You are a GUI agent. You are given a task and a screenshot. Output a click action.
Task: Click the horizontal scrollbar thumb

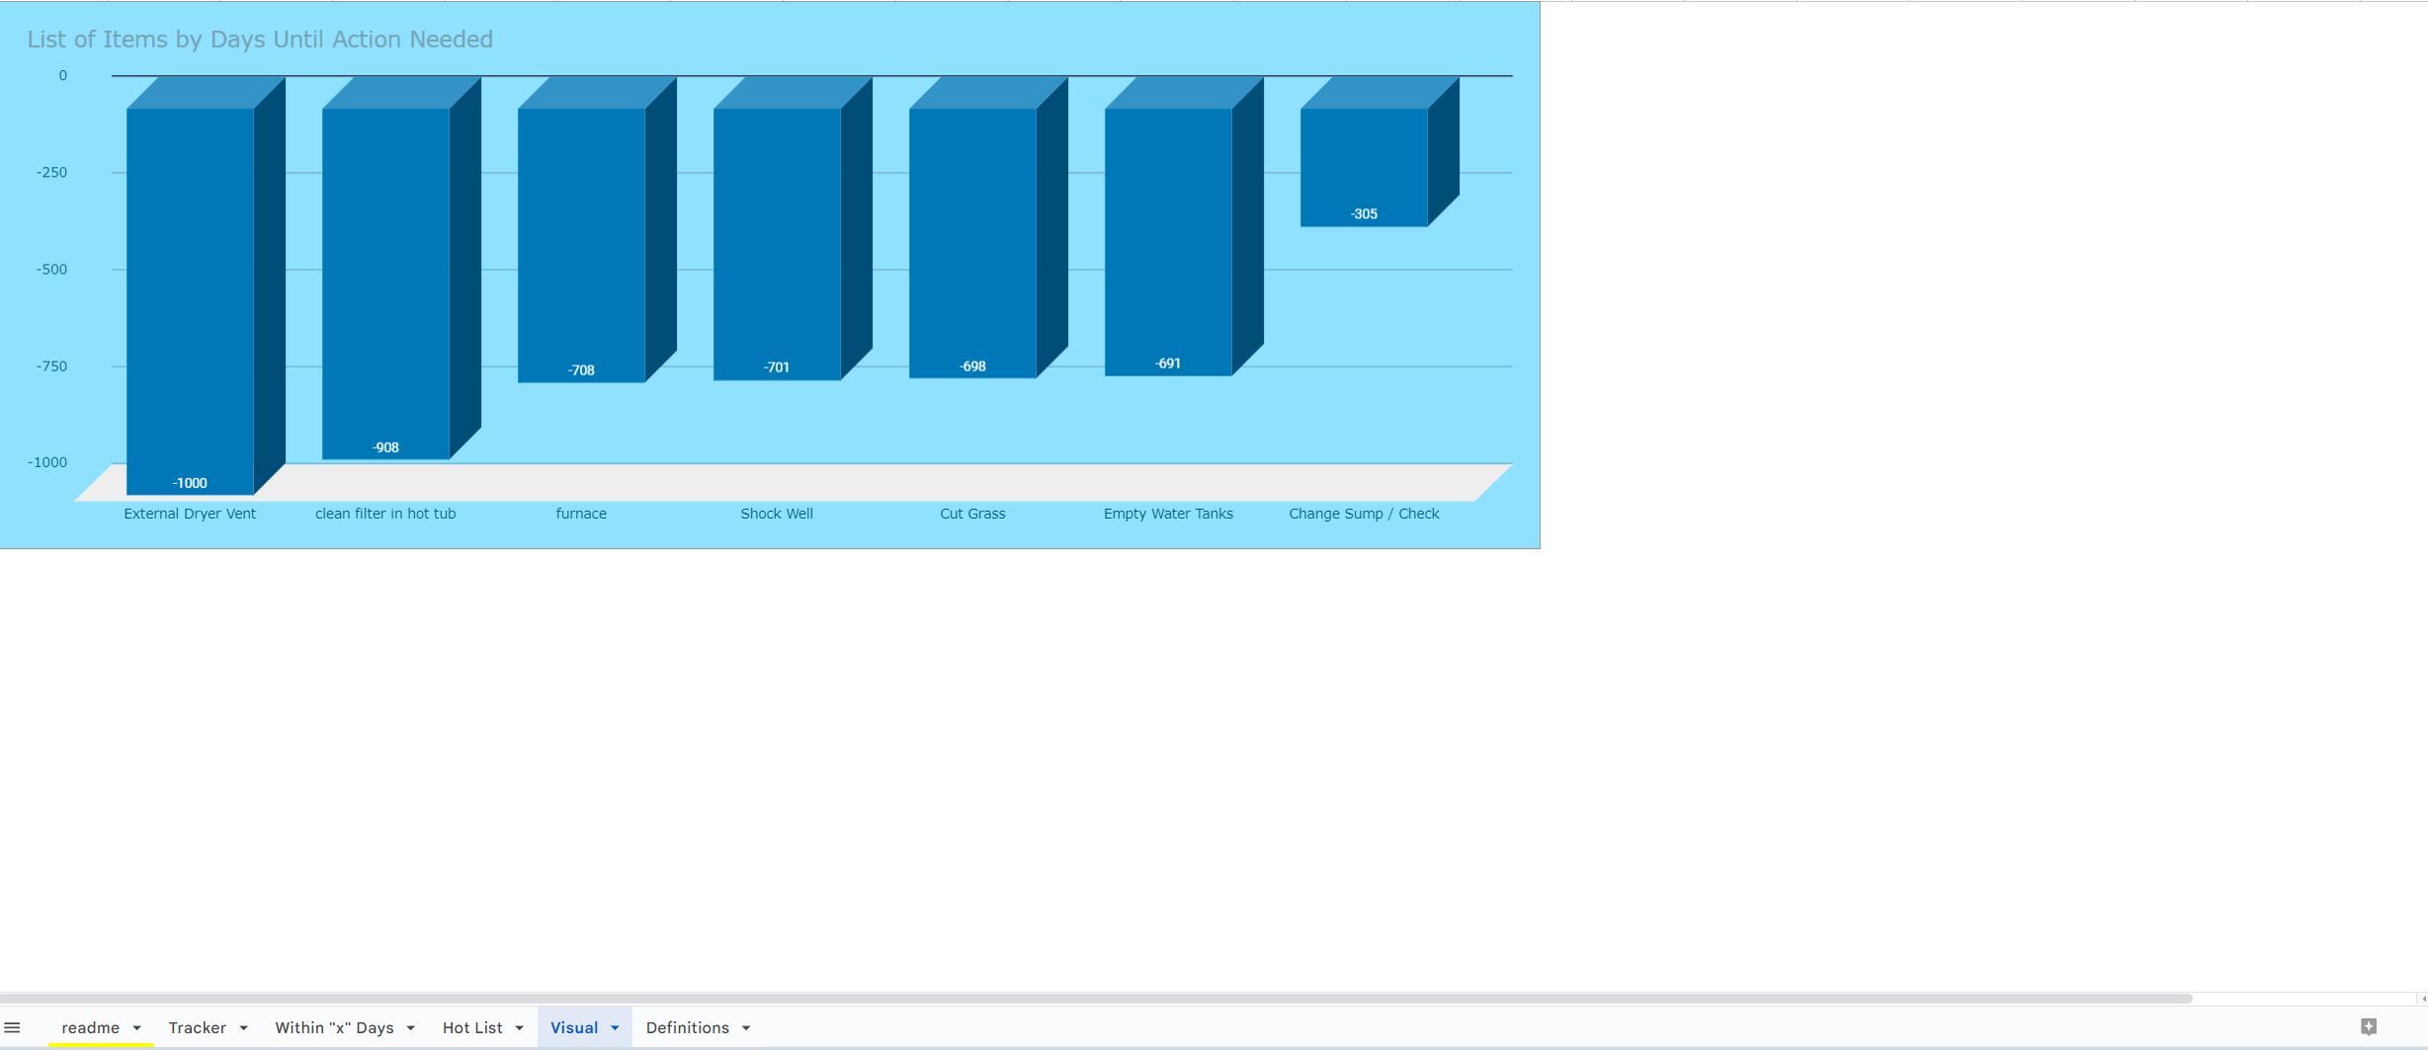point(1096,999)
